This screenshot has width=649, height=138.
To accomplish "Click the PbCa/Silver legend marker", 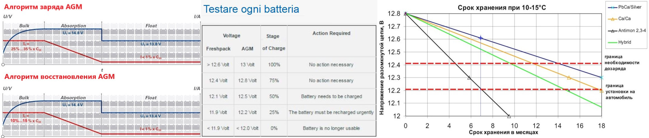I will coord(612,7).
